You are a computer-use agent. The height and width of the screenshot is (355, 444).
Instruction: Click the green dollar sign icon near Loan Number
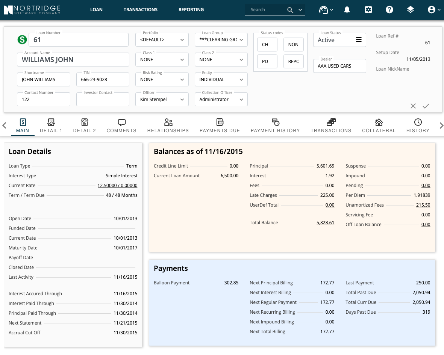(22, 39)
